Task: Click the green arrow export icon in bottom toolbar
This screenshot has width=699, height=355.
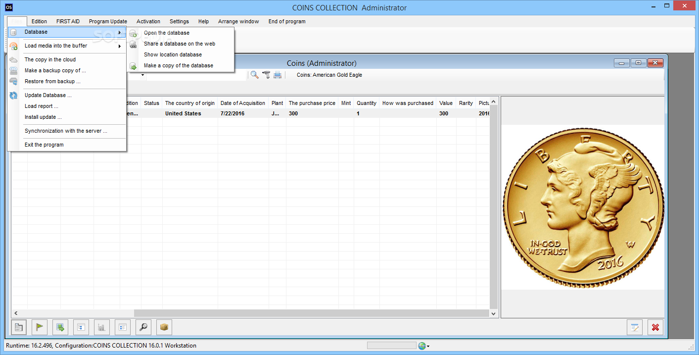Action: (60, 327)
